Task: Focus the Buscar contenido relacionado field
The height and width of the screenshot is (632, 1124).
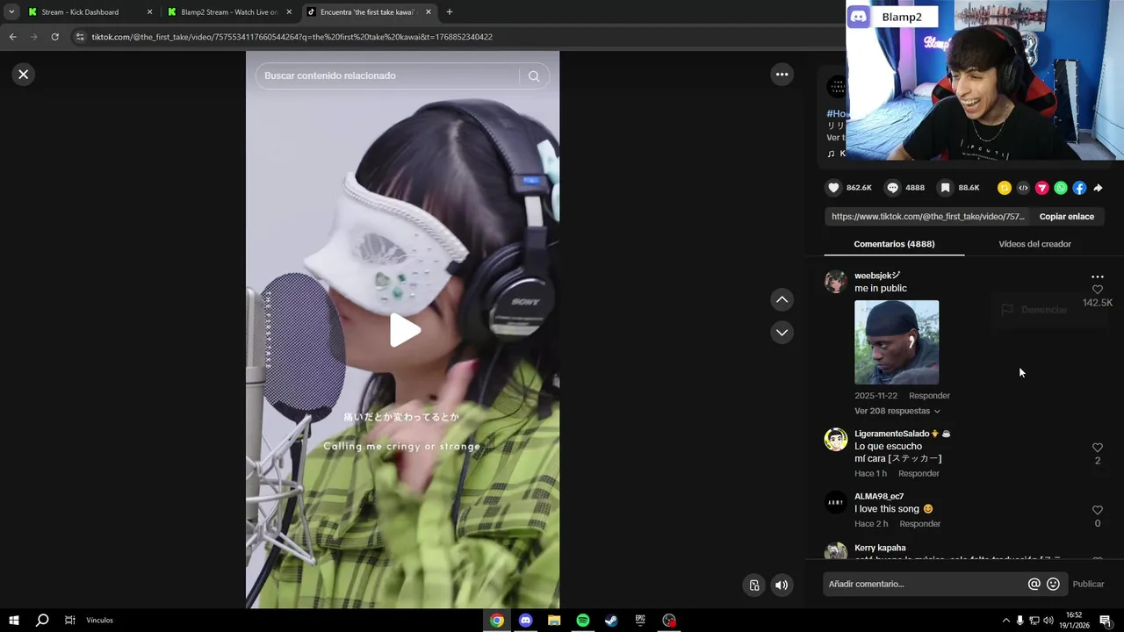Action: pos(391,75)
